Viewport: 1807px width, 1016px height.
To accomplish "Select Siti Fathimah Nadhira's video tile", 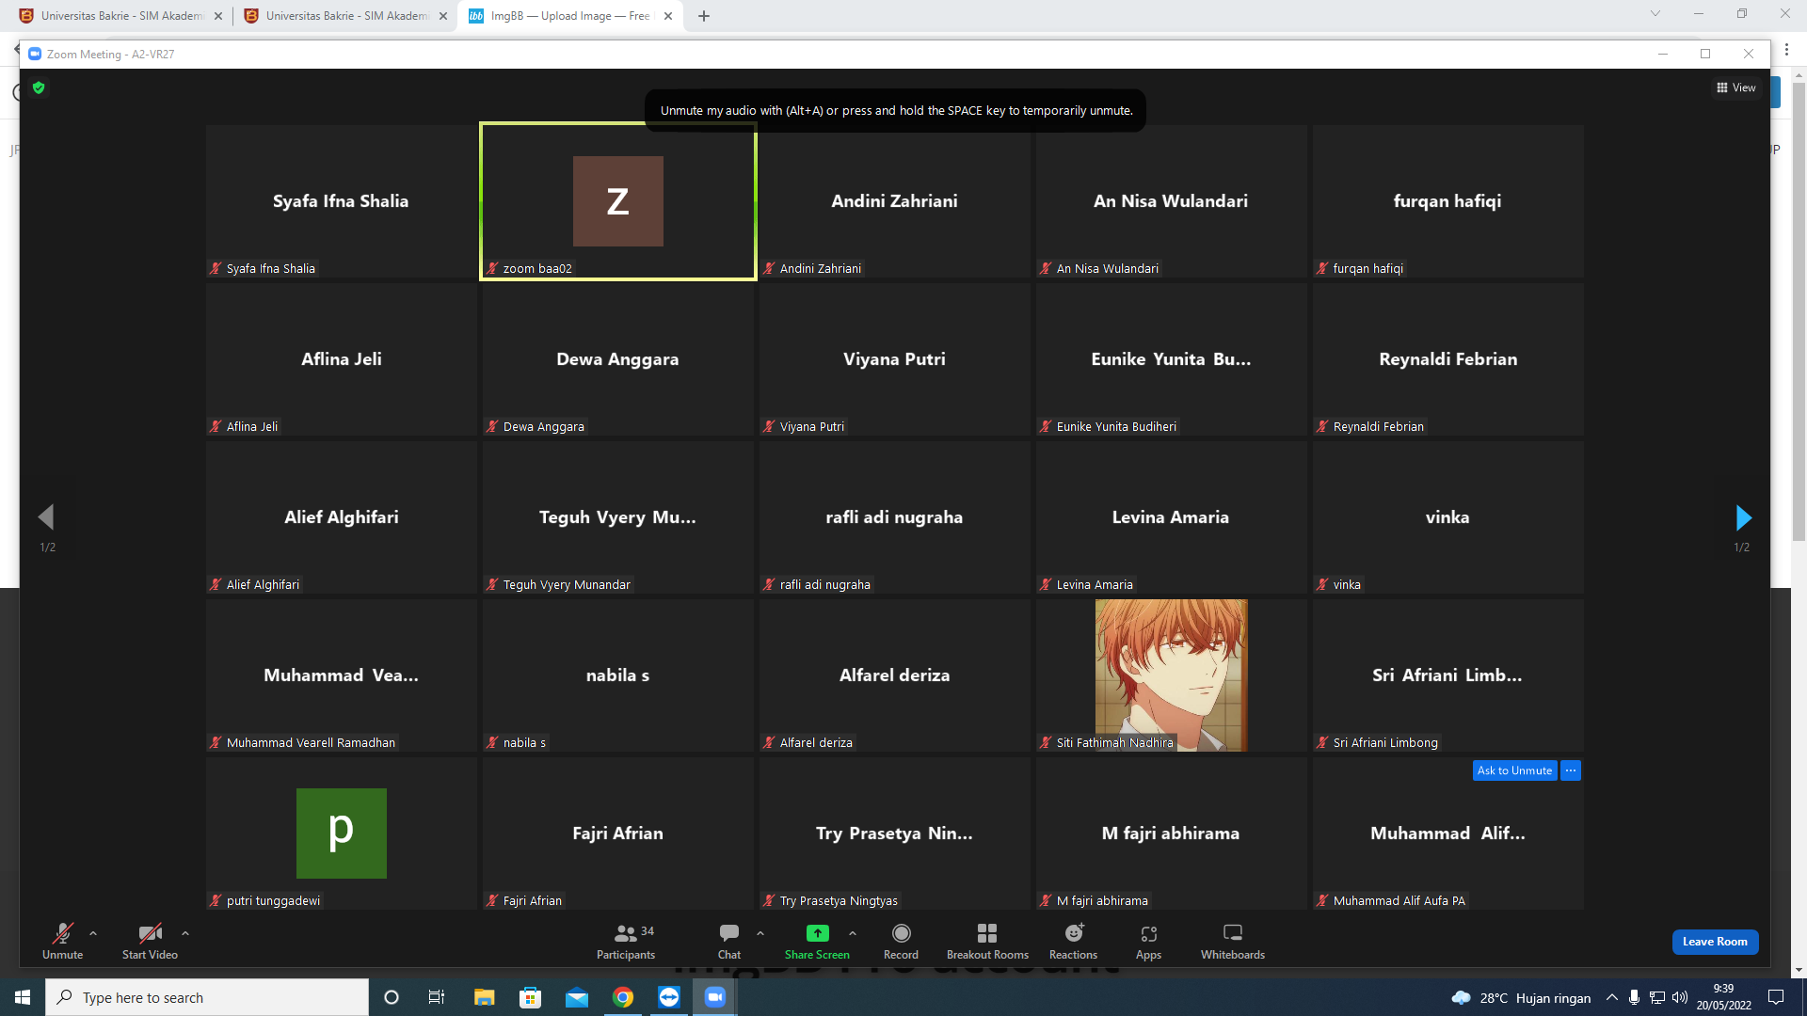I will [1171, 675].
